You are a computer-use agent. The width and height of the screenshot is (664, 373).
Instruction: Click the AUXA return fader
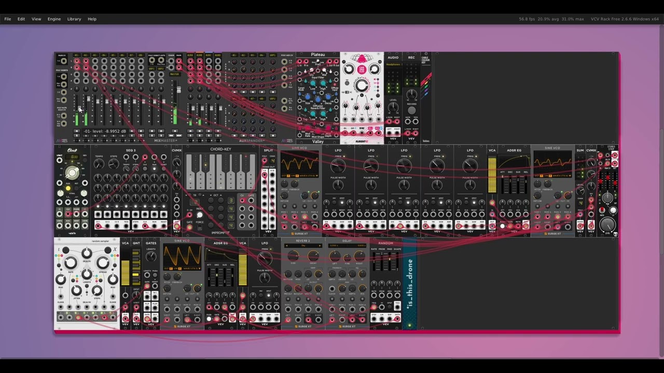(193, 108)
